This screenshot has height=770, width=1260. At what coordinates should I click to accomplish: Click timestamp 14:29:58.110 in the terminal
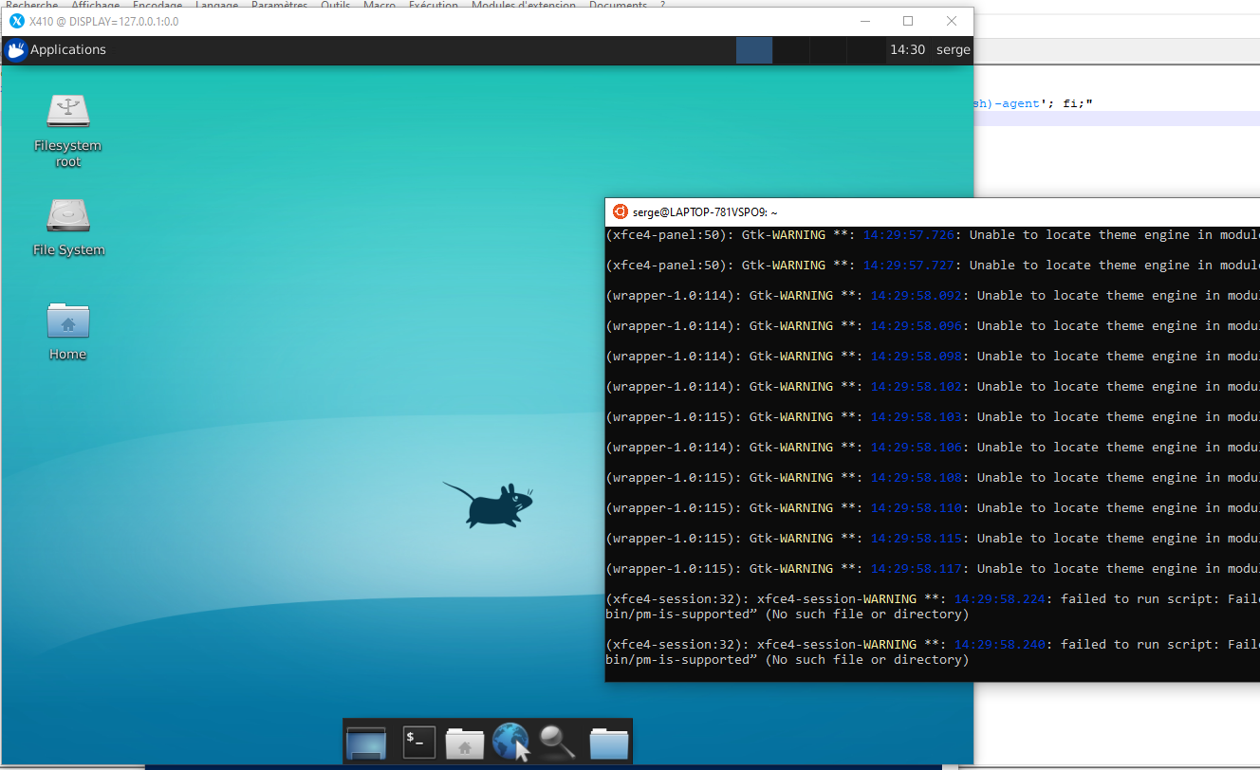(917, 508)
